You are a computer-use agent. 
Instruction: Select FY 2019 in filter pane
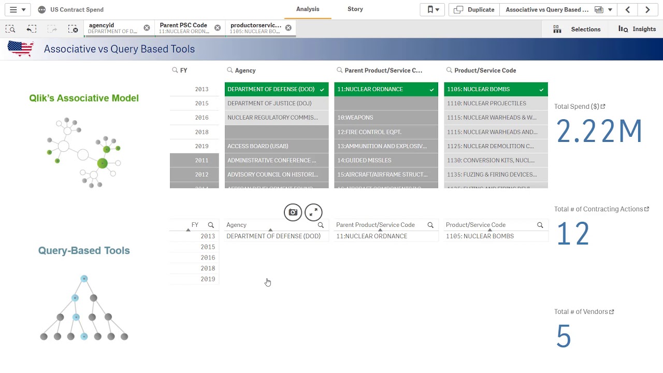194,146
